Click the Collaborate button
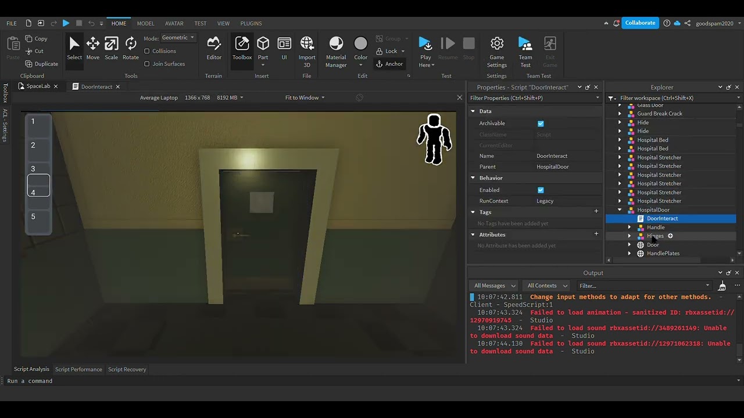 coord(640,23)
